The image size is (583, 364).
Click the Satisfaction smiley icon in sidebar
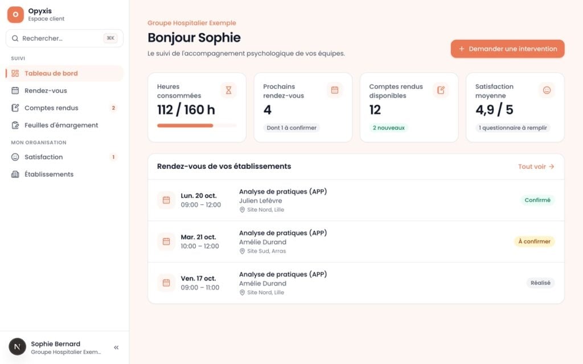(x=15, y=157)
